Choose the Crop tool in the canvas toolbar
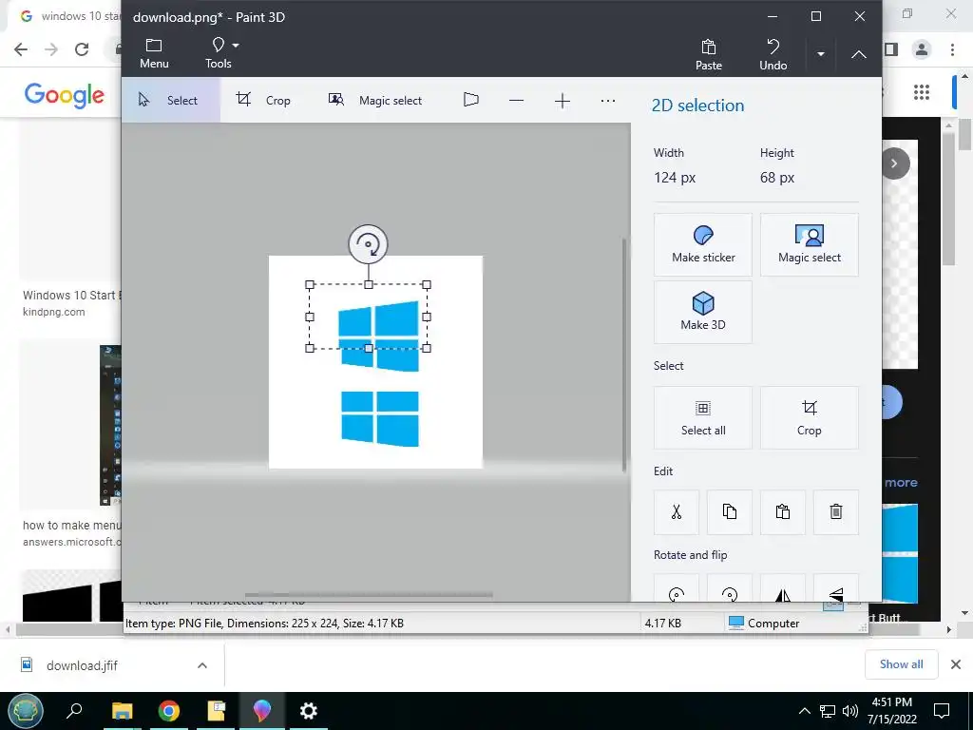 coord(263,100)
